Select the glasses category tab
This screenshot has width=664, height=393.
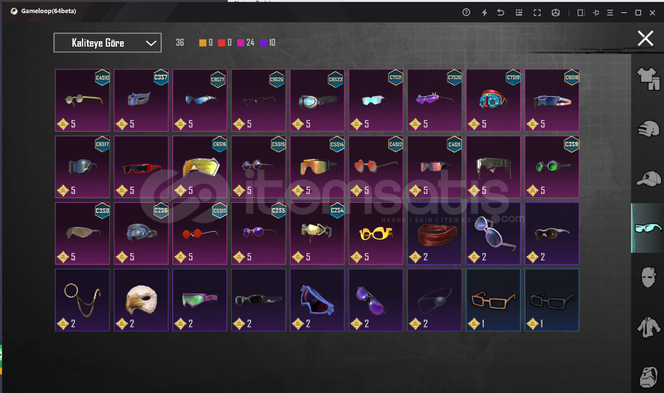tap(648, 228)
